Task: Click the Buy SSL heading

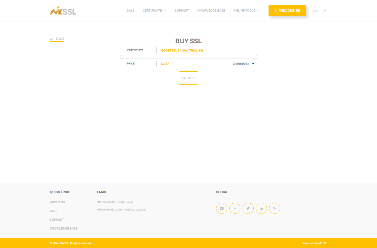Action: pos(189,41)
